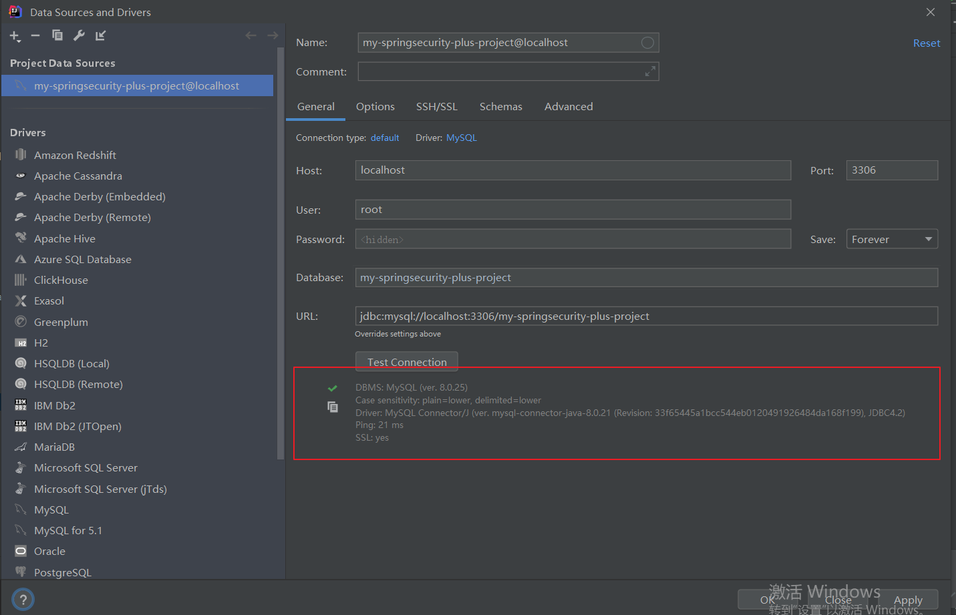Open the MySQL driver link

(462, 138)
